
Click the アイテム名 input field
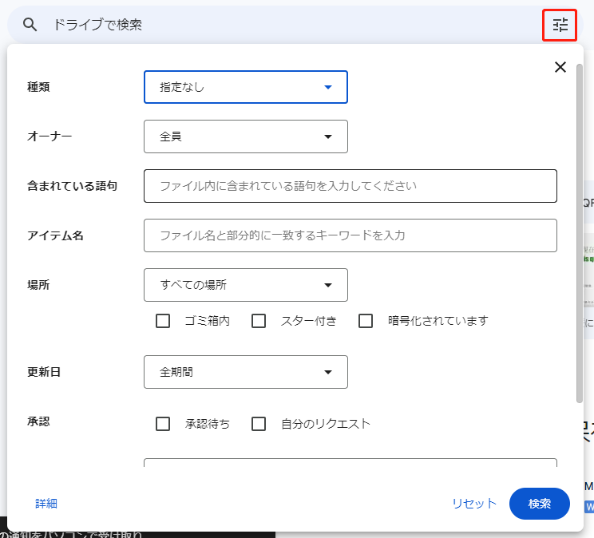point(350,235)
